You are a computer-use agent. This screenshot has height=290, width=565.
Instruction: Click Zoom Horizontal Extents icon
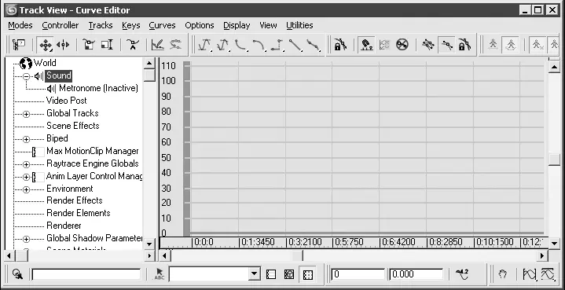(530, 274)
